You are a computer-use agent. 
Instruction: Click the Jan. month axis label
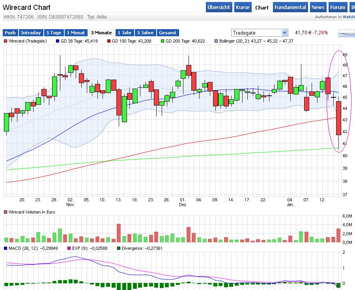click(290, 205)
